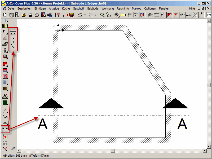Screen dimensions: 212x159
Task: Click the magnifier zoom icon
Action: 102,15
